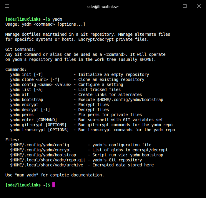Viewport: 206px width, 198px height.
Task: Click the magenta cursor block at the prompt
Action: pyautogui.click(x=54, y=185)
